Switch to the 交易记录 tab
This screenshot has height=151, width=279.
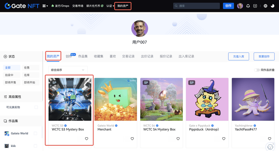pyautogui.click(x=128, y=56)
